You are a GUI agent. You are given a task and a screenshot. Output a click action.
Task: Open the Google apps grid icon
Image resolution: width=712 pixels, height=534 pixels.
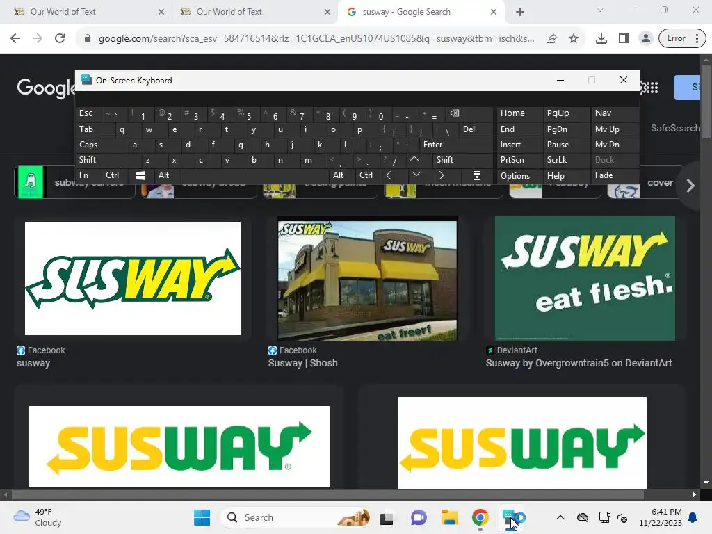tap(652, 87)
